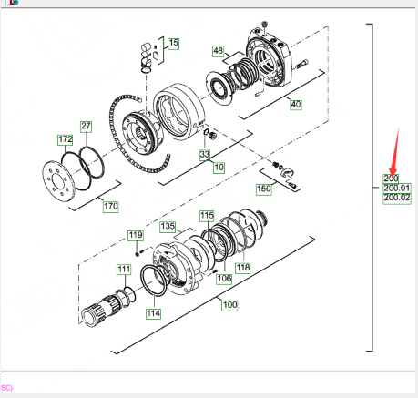Open the 200.02 assembly label
This screenshot has width=418, height=398.
397,199
